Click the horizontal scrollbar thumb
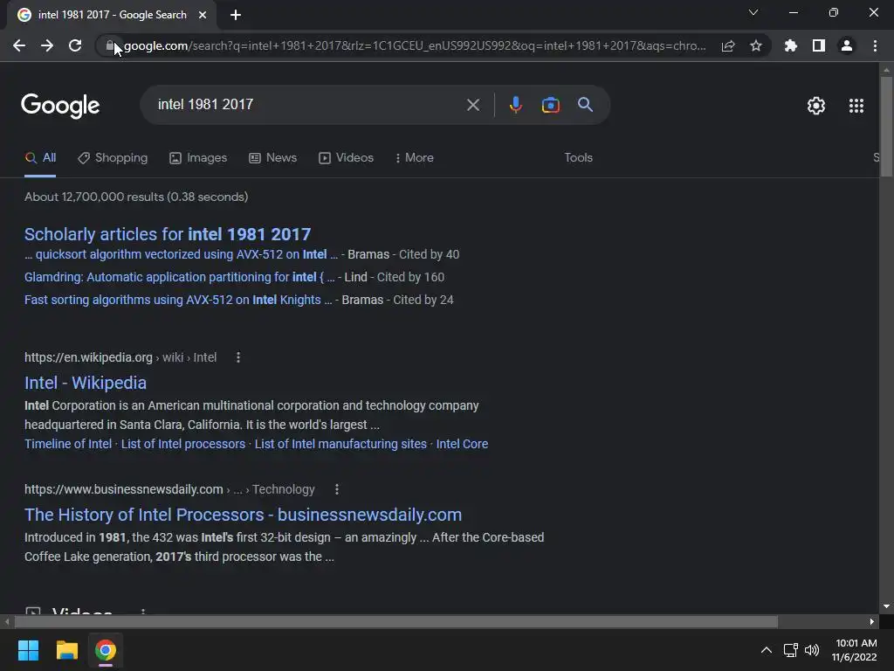894x671 pixels. 396,622
